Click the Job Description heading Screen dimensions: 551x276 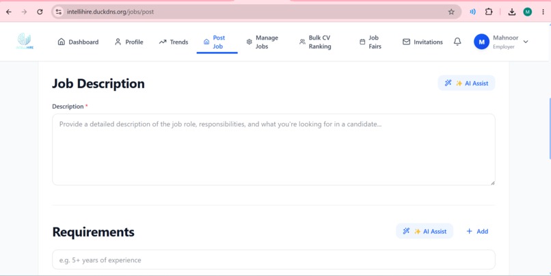click(98, 83)
